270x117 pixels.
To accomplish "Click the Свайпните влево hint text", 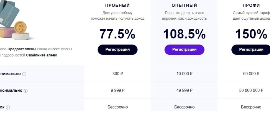I will coord(41,55).
